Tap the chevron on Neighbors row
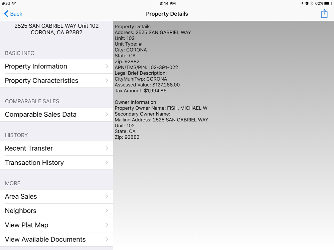This screenshot has height=250, width=334. pyautogui.click(x=107, y=211)
